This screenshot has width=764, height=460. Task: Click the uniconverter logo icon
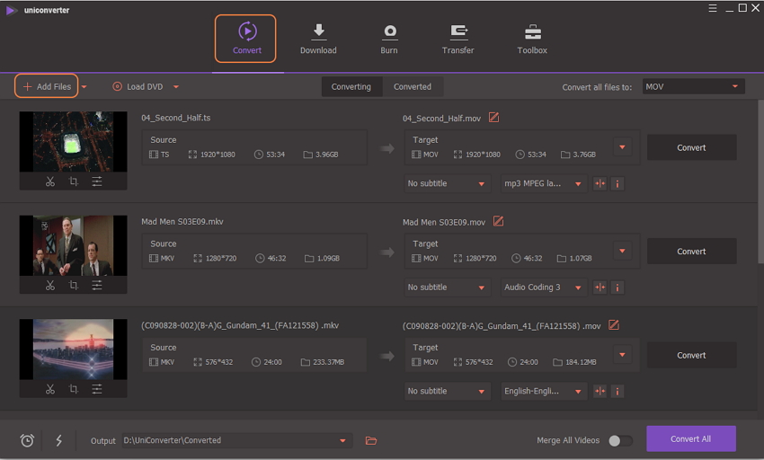click(x=11, y=10)
